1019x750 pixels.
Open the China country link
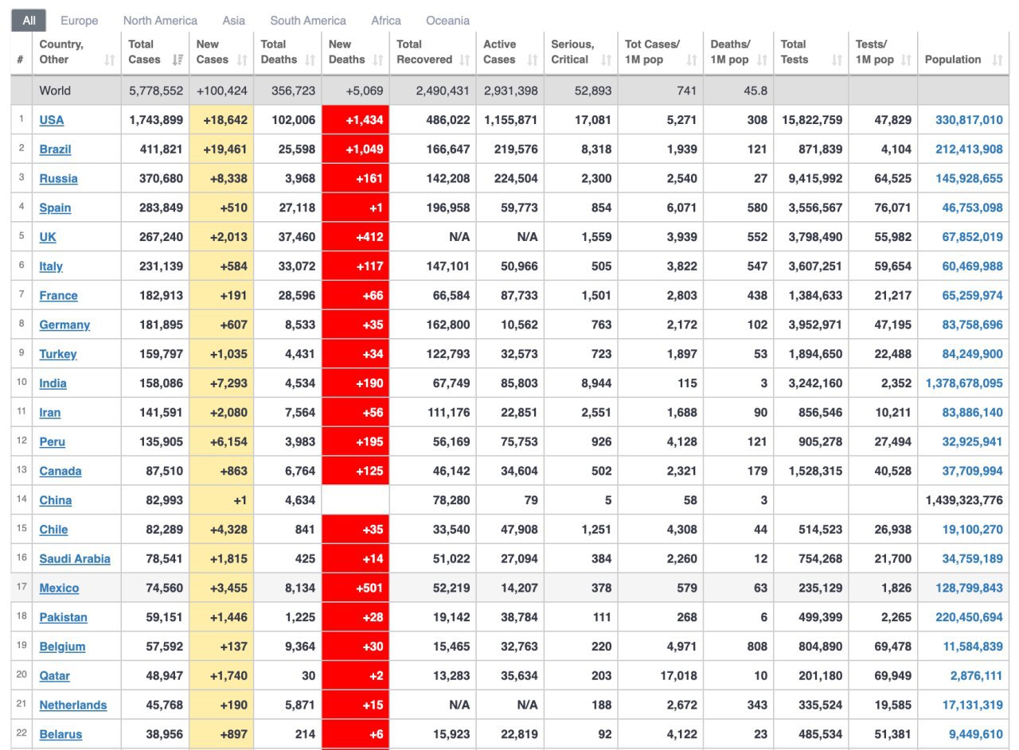tap(56, 500)
